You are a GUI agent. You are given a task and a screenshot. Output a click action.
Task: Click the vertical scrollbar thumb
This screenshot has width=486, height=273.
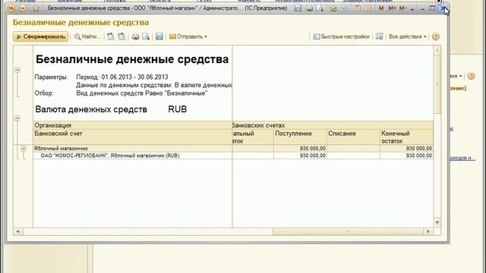pyautogui.click(x=437, y=84)
